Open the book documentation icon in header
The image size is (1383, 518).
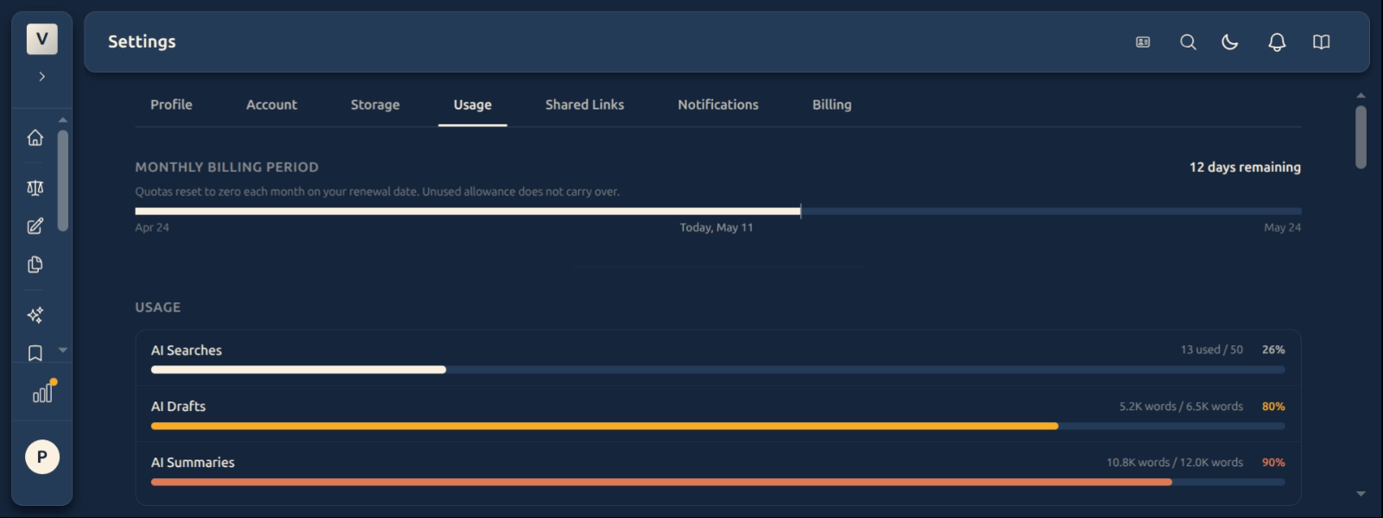pos(1322,41)
